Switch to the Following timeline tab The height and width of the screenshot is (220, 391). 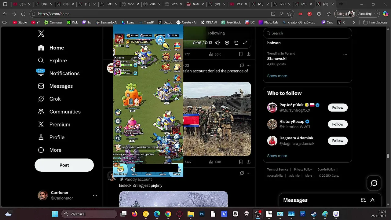click(x=216, y=33)
